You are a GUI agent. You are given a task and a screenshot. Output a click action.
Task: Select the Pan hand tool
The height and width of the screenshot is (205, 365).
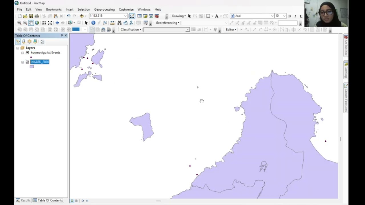tap(31, 23)
